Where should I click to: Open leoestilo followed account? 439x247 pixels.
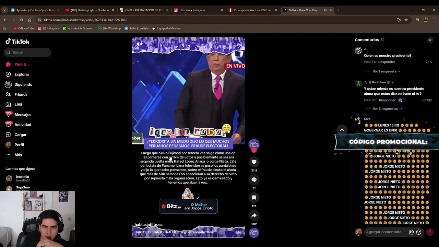click(23, 178)
